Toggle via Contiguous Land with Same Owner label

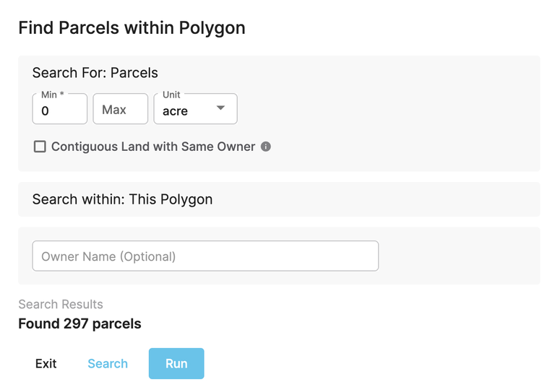[153, 147]
